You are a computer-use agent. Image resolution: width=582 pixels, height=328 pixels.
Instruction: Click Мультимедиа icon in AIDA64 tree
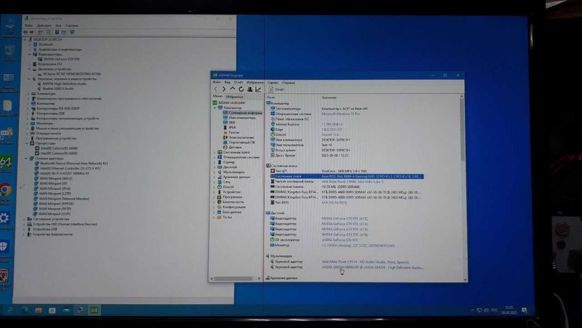click(x=220, y=172)
